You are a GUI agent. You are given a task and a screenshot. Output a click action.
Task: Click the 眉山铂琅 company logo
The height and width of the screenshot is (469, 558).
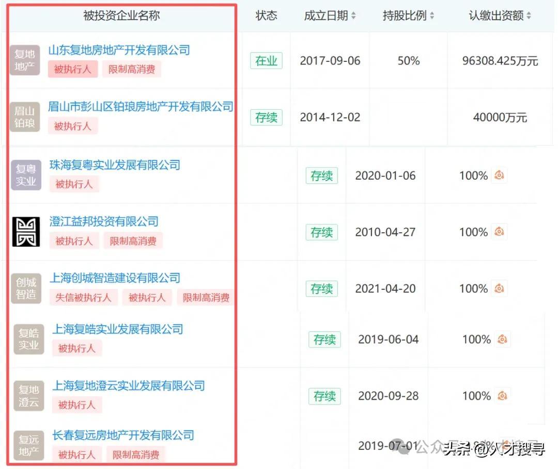coord(25,117)
